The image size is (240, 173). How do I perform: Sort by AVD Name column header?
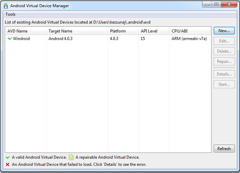pyautogui.click(x=26, y=31)
